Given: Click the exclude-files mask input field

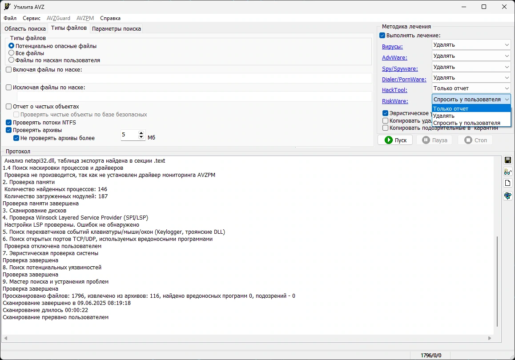Looking at the screenshot, I should tap(194, 96).
